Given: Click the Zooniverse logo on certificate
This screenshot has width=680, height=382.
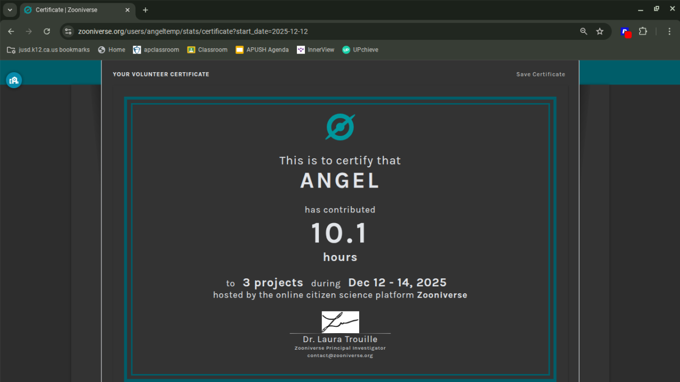Looking at the screenshot, I should [340, 127].
